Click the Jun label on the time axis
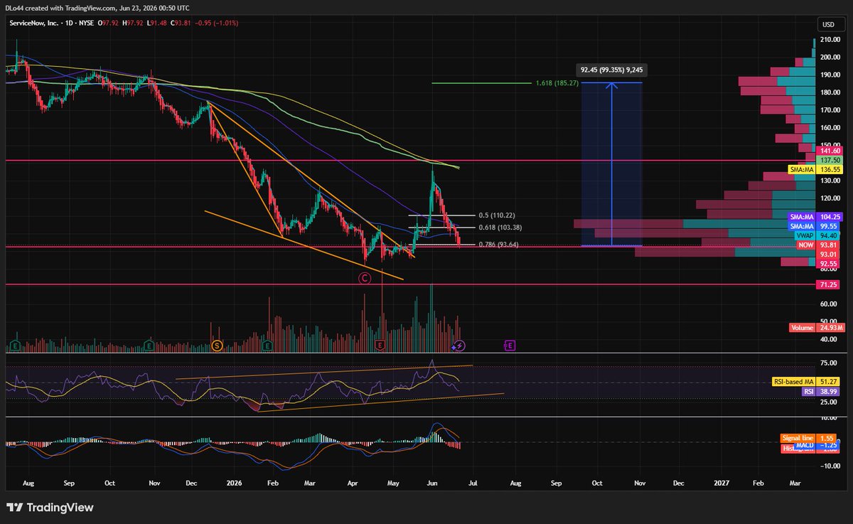 click(431, 483)
